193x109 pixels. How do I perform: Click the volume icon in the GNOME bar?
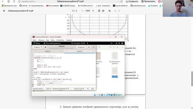(119, 43)
